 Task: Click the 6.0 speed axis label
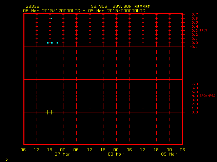pyautogui.click(x=195, y=88)
